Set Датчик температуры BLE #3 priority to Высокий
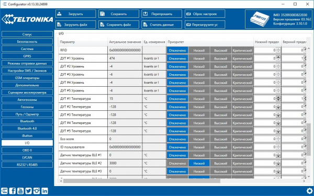The height and width of the screenshot is (196, 314). coord(221,171)
